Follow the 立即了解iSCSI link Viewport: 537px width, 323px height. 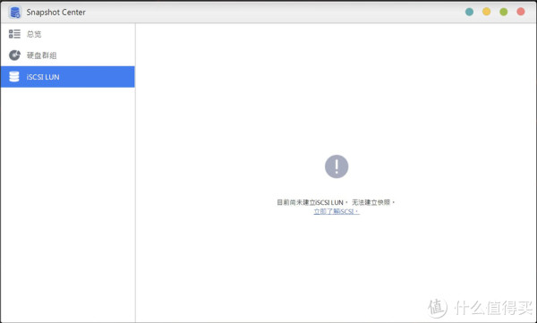337,212
